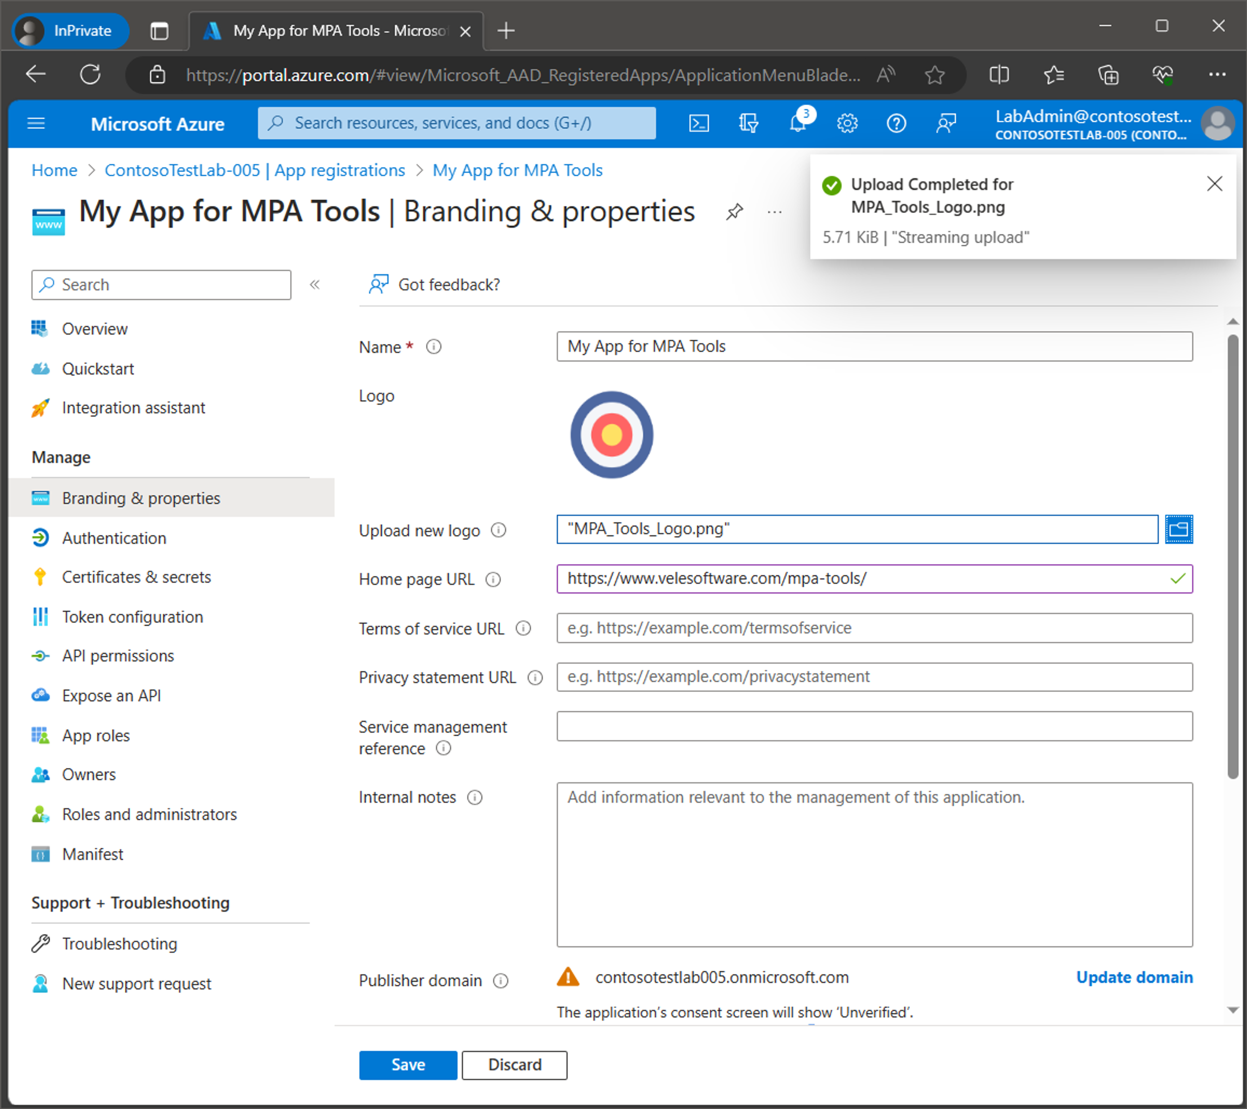This screenshot has height=1109, width=1247.
Task: Open the blade's more options ellipsis
Action: coord(774,212)
